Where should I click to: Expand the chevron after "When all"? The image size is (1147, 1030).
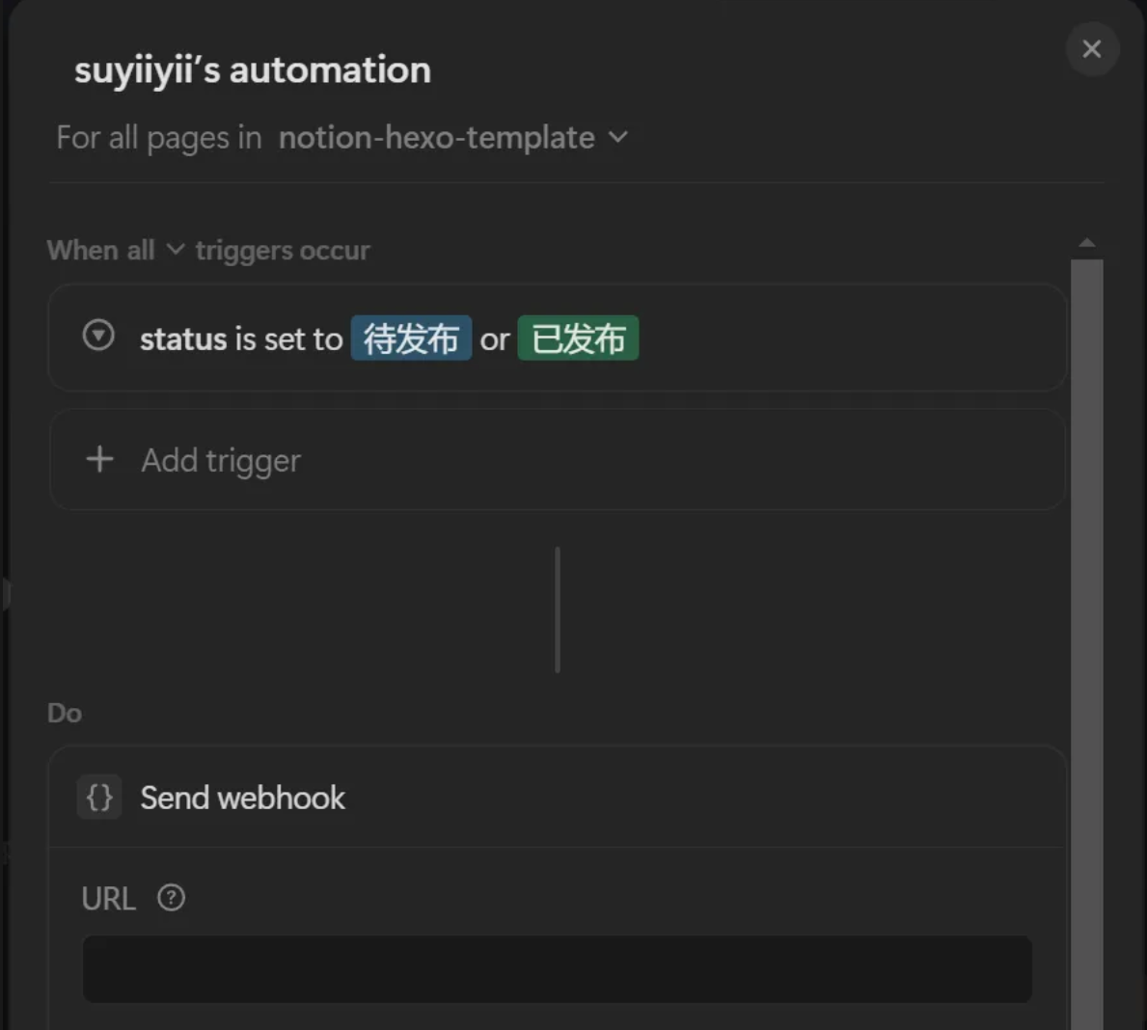175,250
